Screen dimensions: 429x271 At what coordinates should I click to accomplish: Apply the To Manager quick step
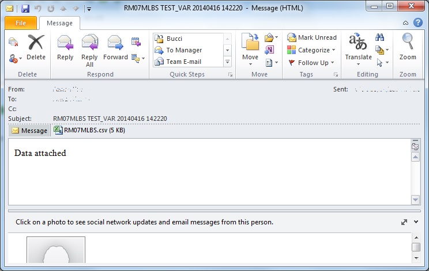pos(188,50)
